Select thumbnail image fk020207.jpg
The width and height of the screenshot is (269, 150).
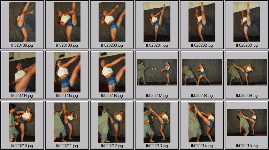157,72
